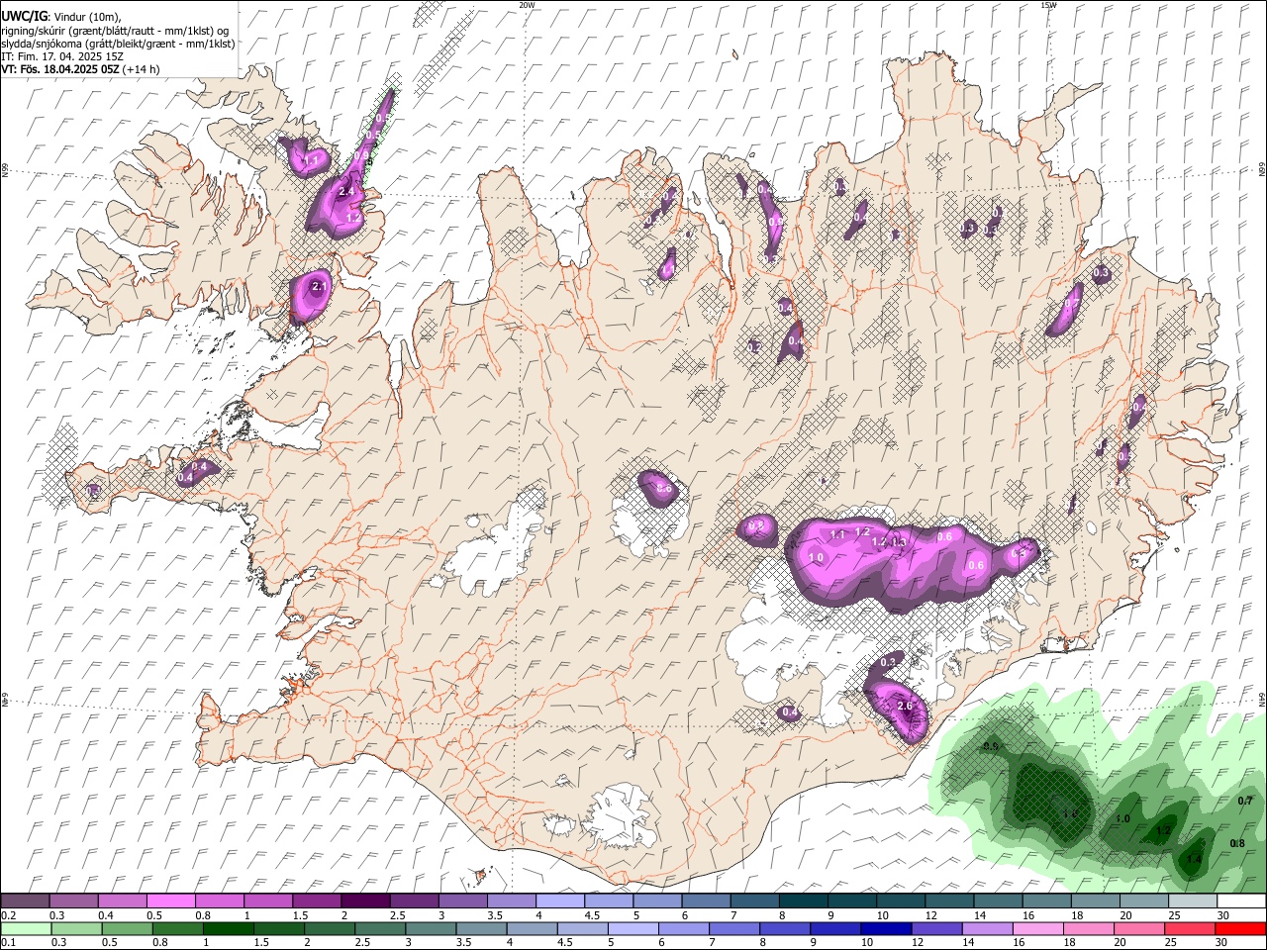
Task: Click the '20W' longitude label at top
Action: [528, 5]
